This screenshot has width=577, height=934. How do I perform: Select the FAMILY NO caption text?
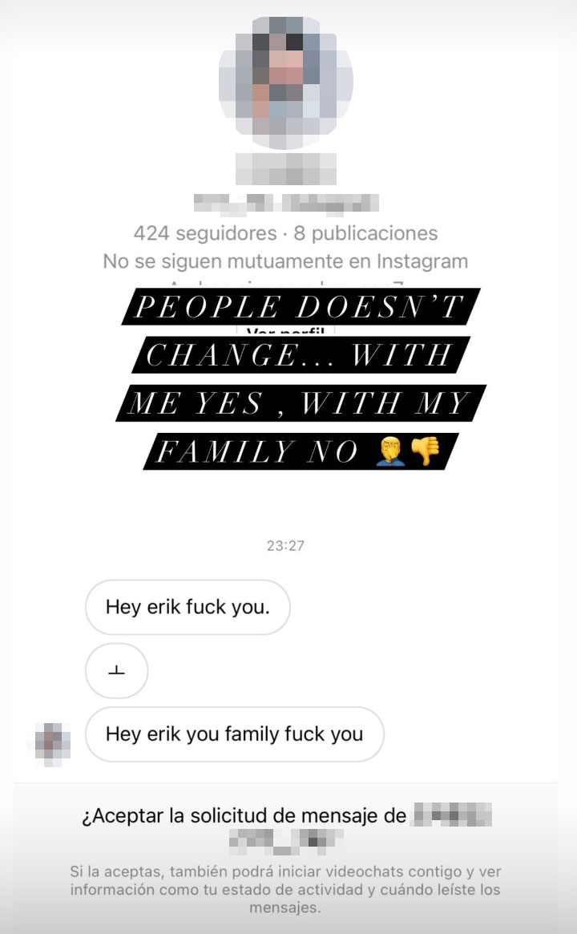coord(258,451)
